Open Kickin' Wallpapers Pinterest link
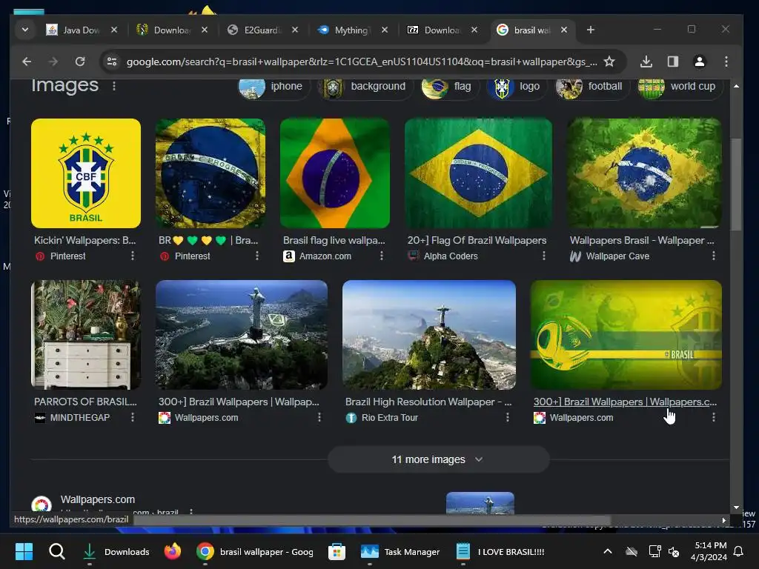This screenshot has width=759, height=569. (x=85, y=241)
